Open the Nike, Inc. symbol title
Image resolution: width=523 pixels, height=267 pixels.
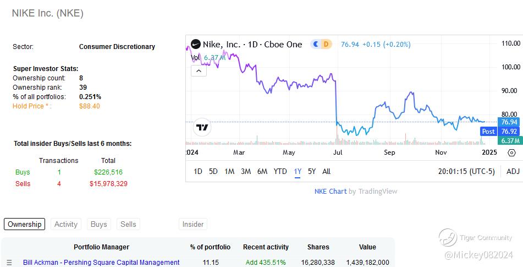(252, 44)
